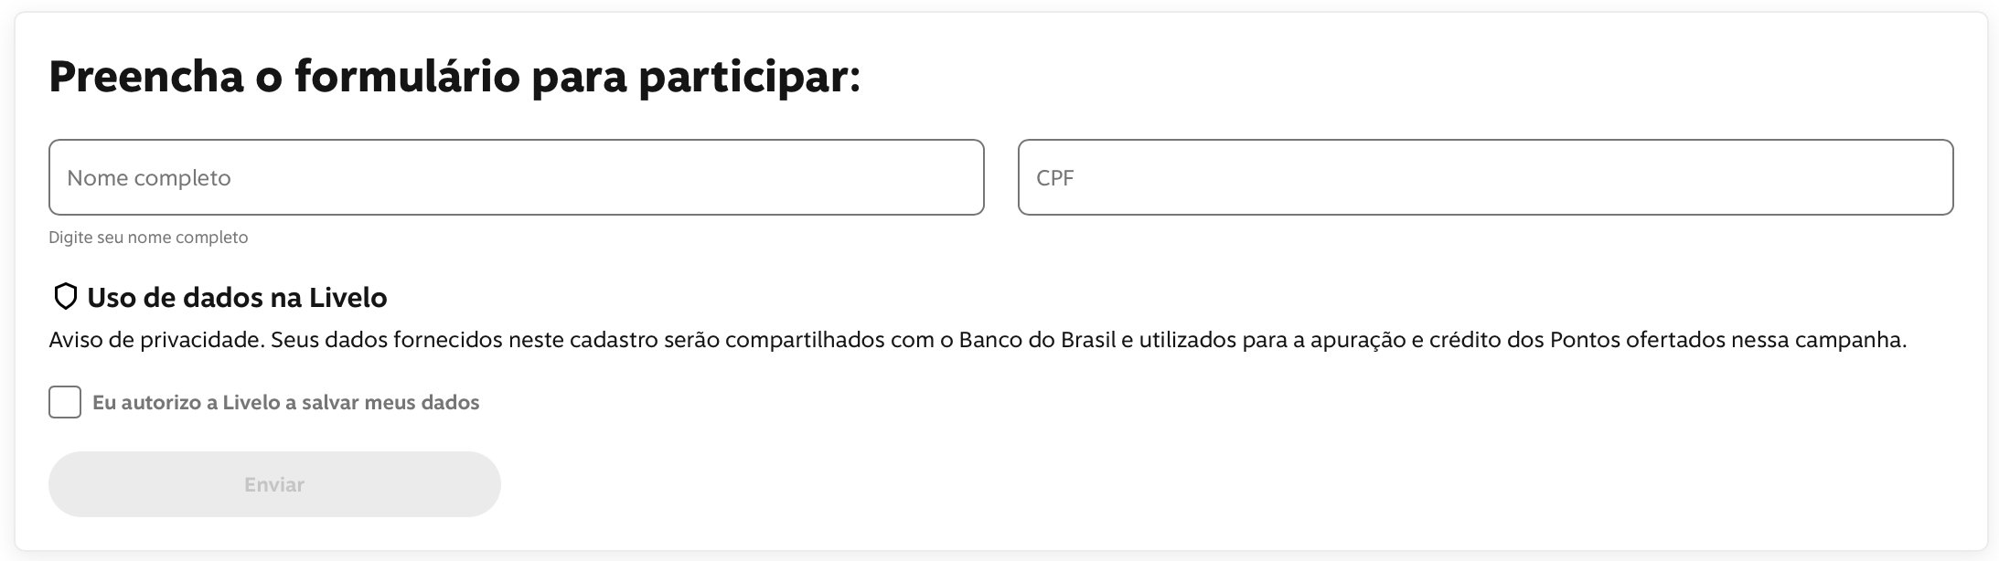
Task: Focus the CPF input field
Action: click(x=1485, y=177)
